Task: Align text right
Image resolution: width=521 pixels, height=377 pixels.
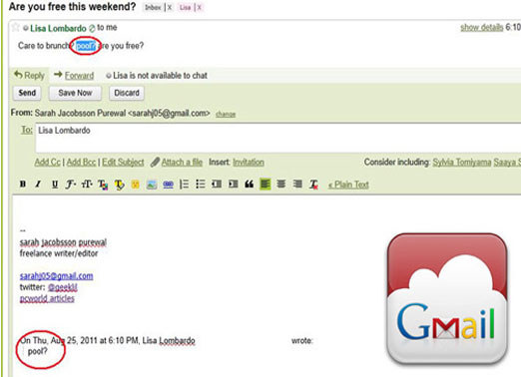Action: coord(297,184)
